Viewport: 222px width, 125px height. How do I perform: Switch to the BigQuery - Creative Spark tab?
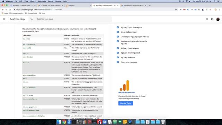[x=23, y=6]
